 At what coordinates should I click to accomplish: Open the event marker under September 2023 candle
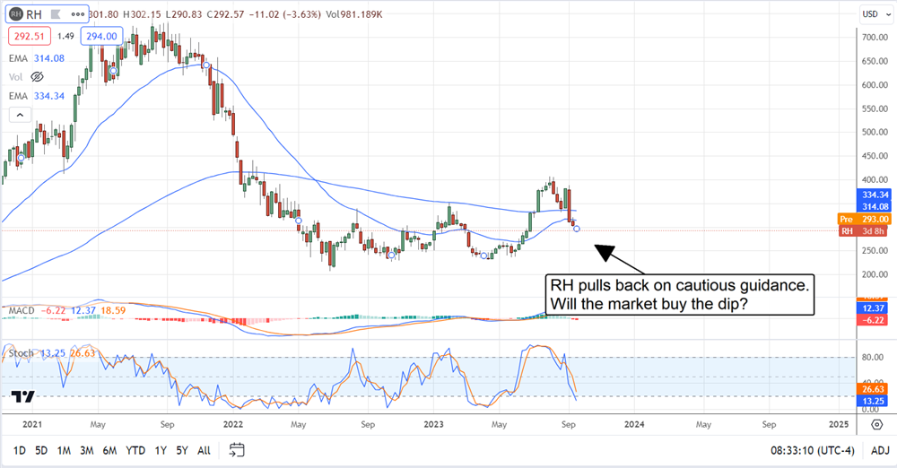click(x=577, y=229)
